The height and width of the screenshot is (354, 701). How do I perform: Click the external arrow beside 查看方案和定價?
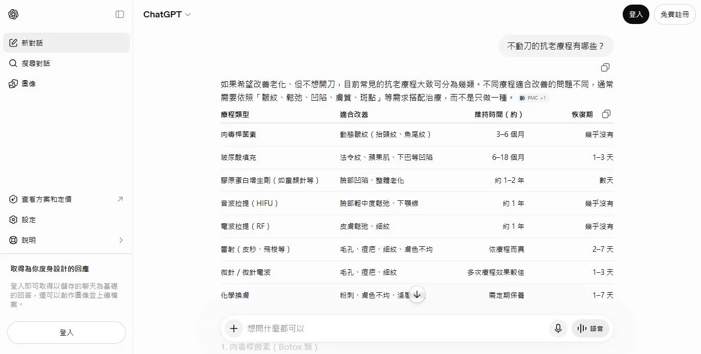[120, 199]
